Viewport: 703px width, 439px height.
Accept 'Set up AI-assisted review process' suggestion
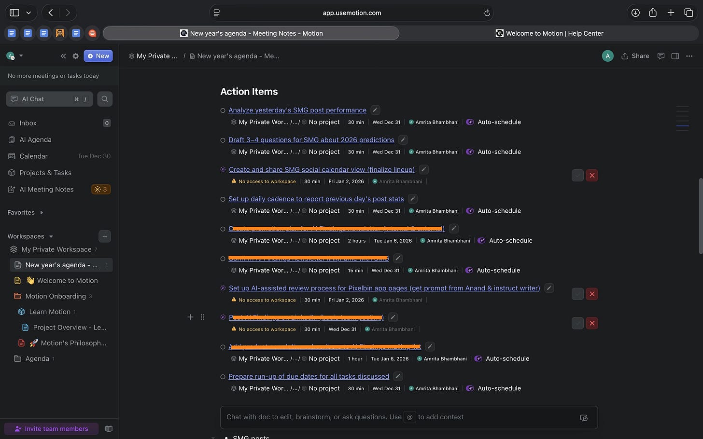coord(577,294)
